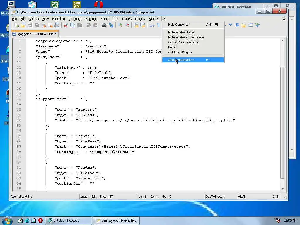The height and width of the screenshot is (225, 300).
Task: Click the Zoom Out toolbar icon
Action: point(127,25)
